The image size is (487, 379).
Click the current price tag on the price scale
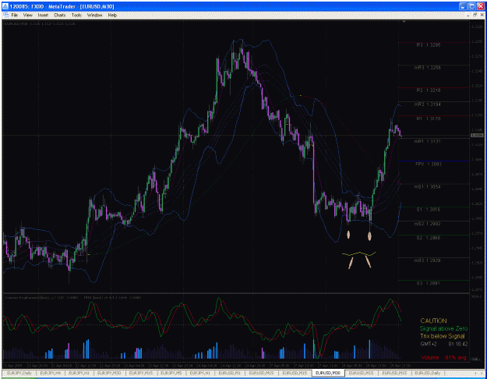click(x=477, y=135)
